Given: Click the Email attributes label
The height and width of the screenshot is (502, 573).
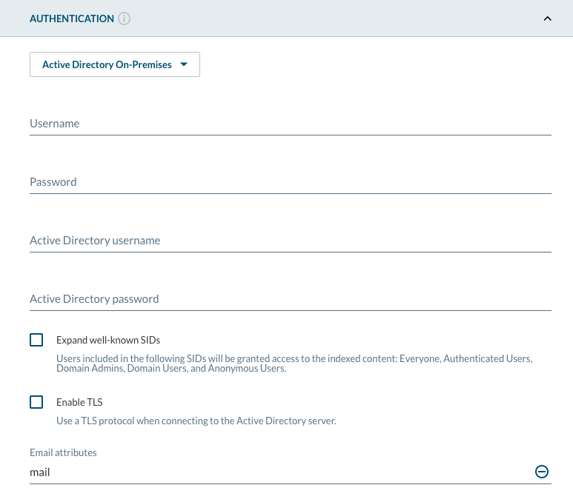Looking at the screenshot, I should (x=63, y=452).
